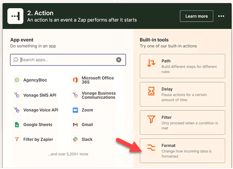Click the Filter funnel icon in Built-in tools
This screenshot has height=169, width=233.
151,119
